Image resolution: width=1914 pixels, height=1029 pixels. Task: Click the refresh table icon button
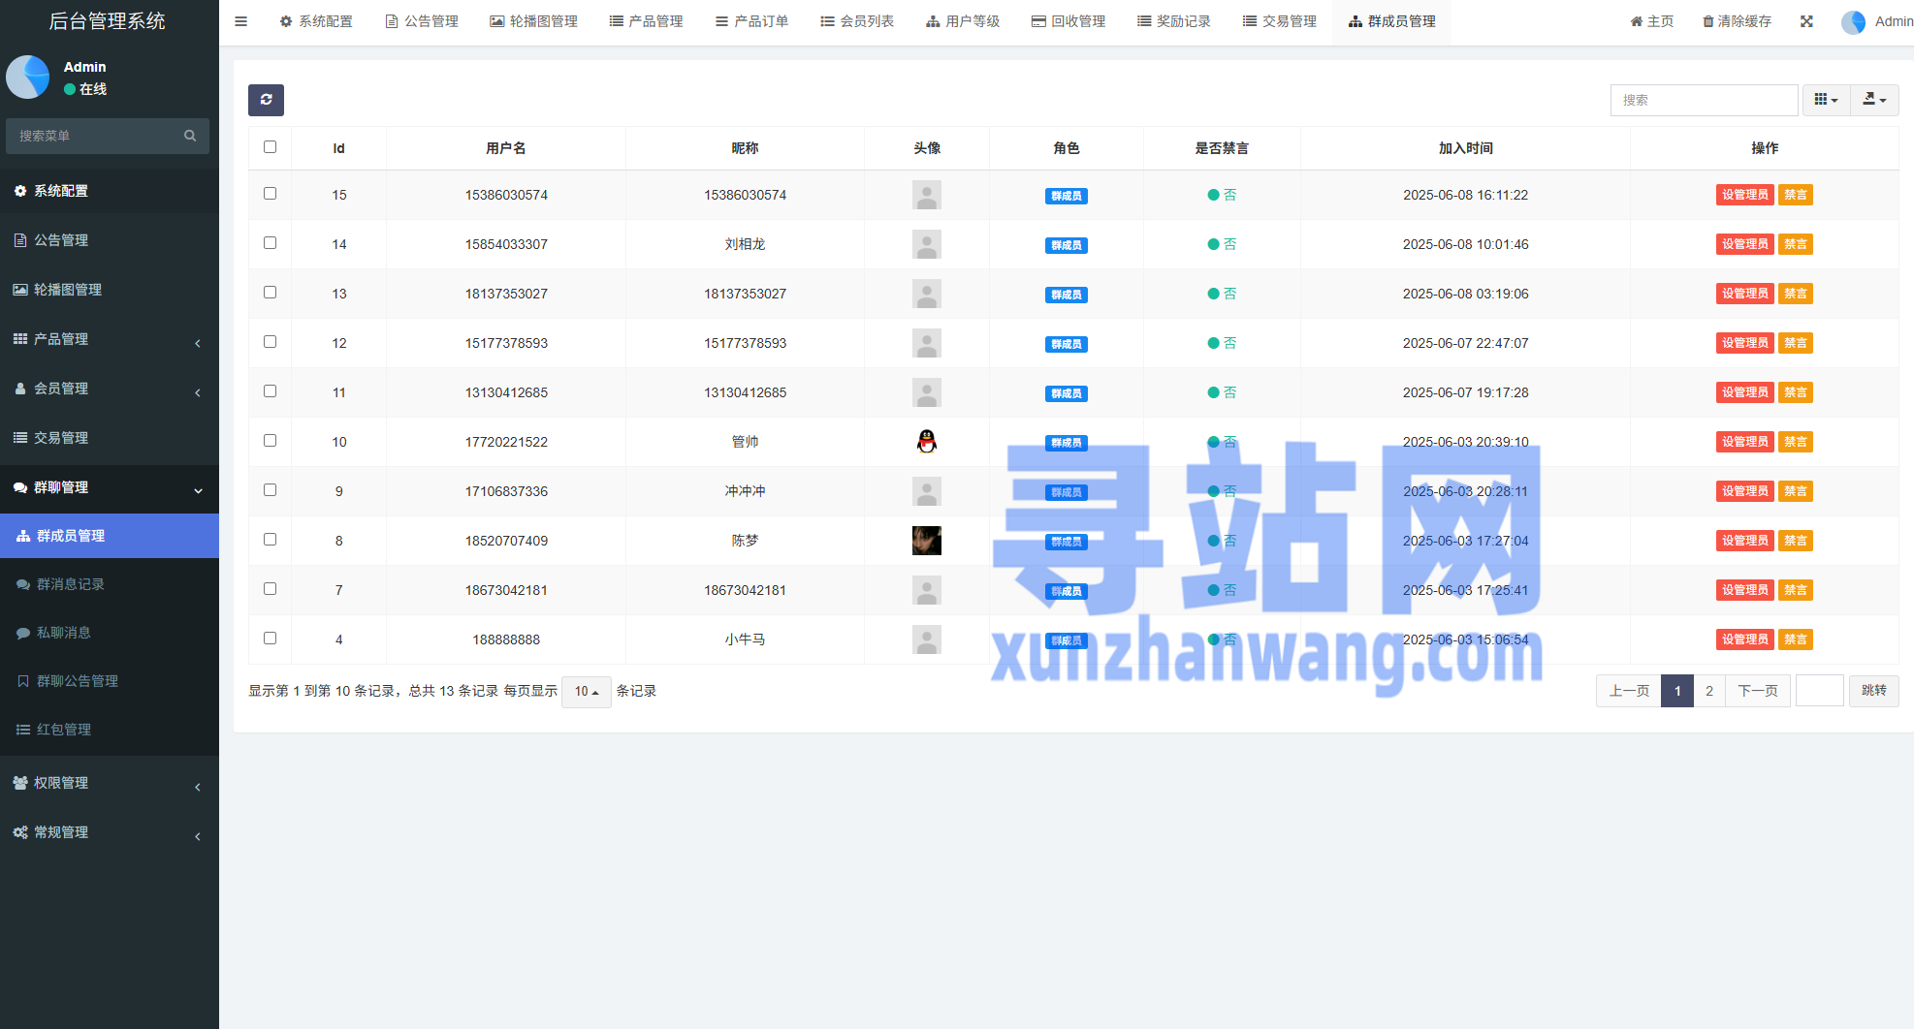tap(266, 100)
